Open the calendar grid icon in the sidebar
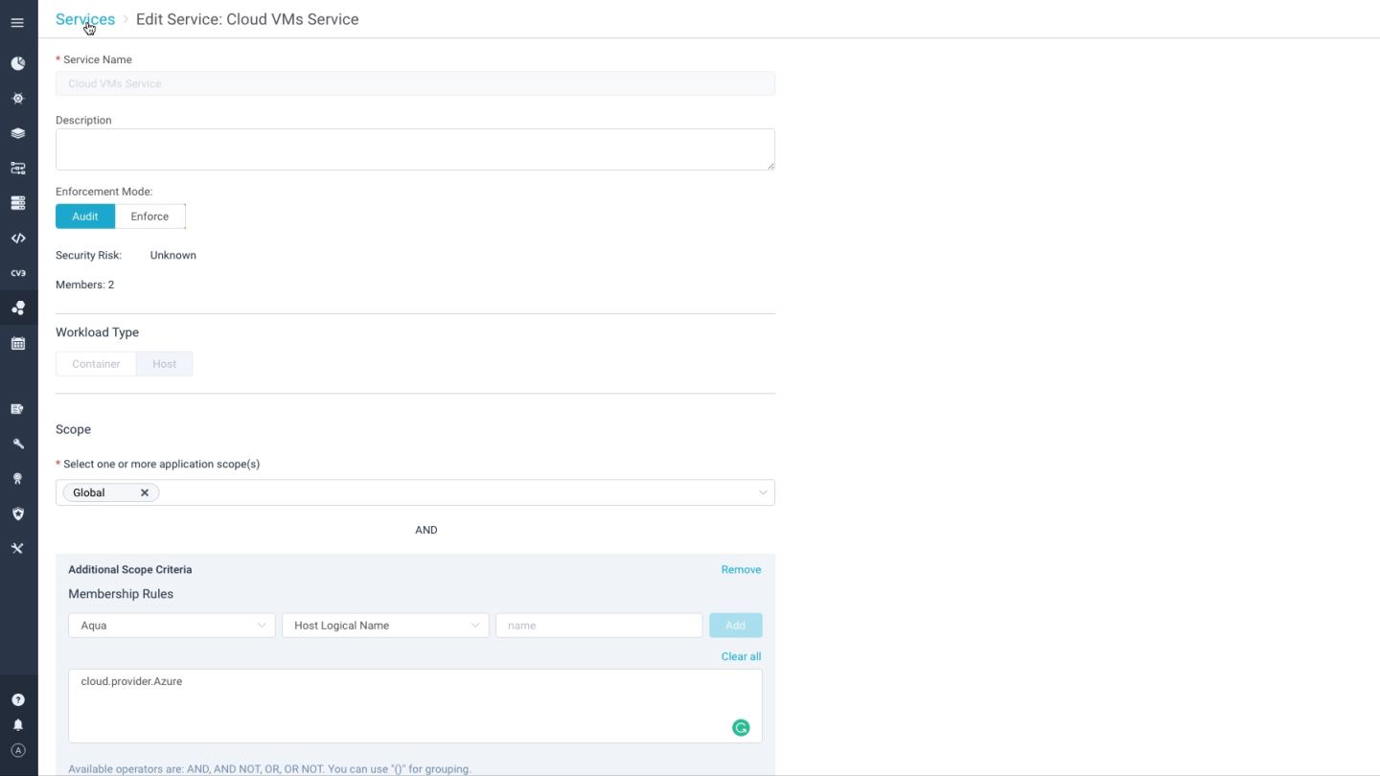Image resolution: width=1380 pixels, height=776 pixels. point(17,343)
